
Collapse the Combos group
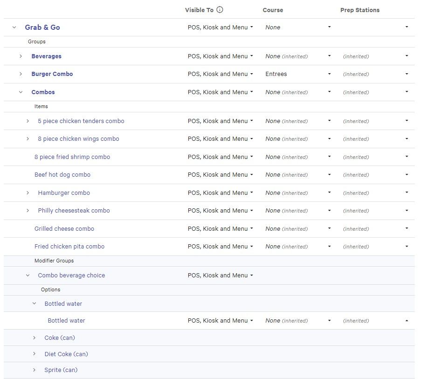pyautogui.click(x=21, y=92)
